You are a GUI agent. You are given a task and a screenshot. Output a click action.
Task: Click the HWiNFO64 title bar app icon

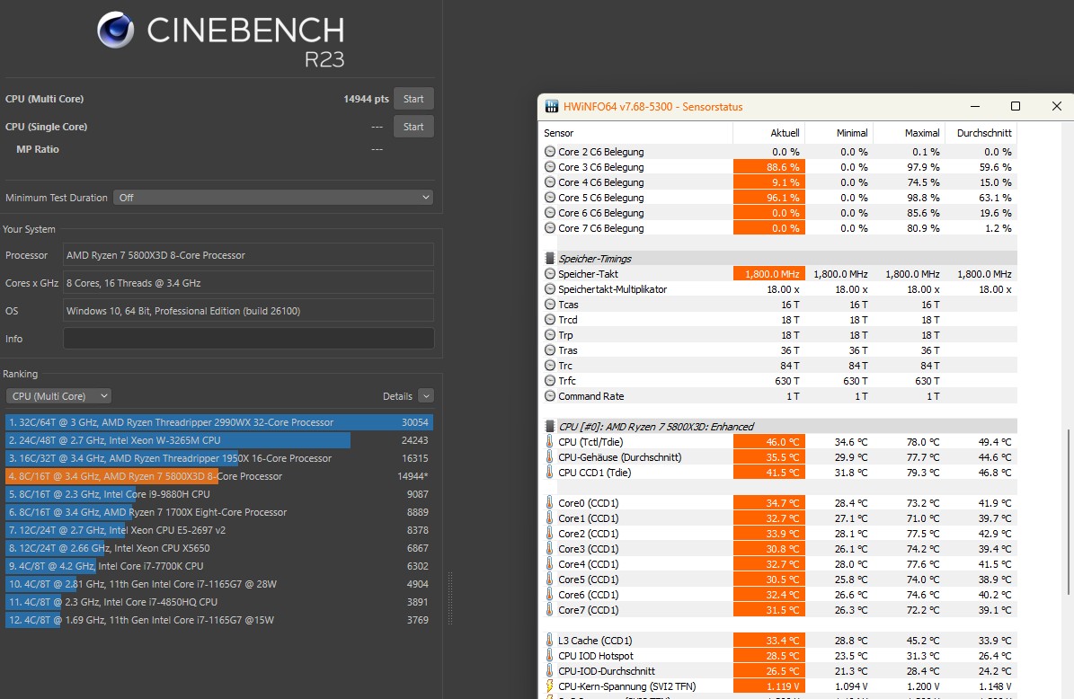(x=552, y=106)
